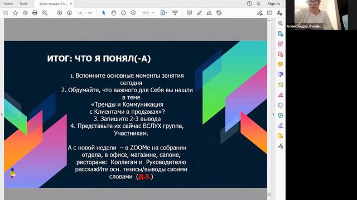
Task: Open the Sign document tool in toolbar
Action: pyautogui.click(x=209, y=13)
